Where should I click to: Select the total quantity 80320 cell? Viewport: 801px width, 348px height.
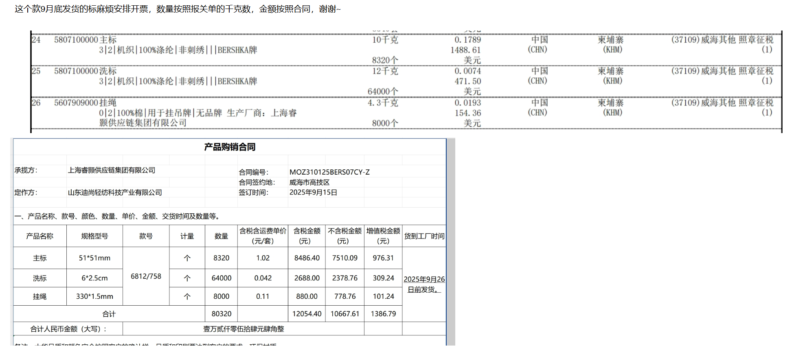(x=222, y=314)
